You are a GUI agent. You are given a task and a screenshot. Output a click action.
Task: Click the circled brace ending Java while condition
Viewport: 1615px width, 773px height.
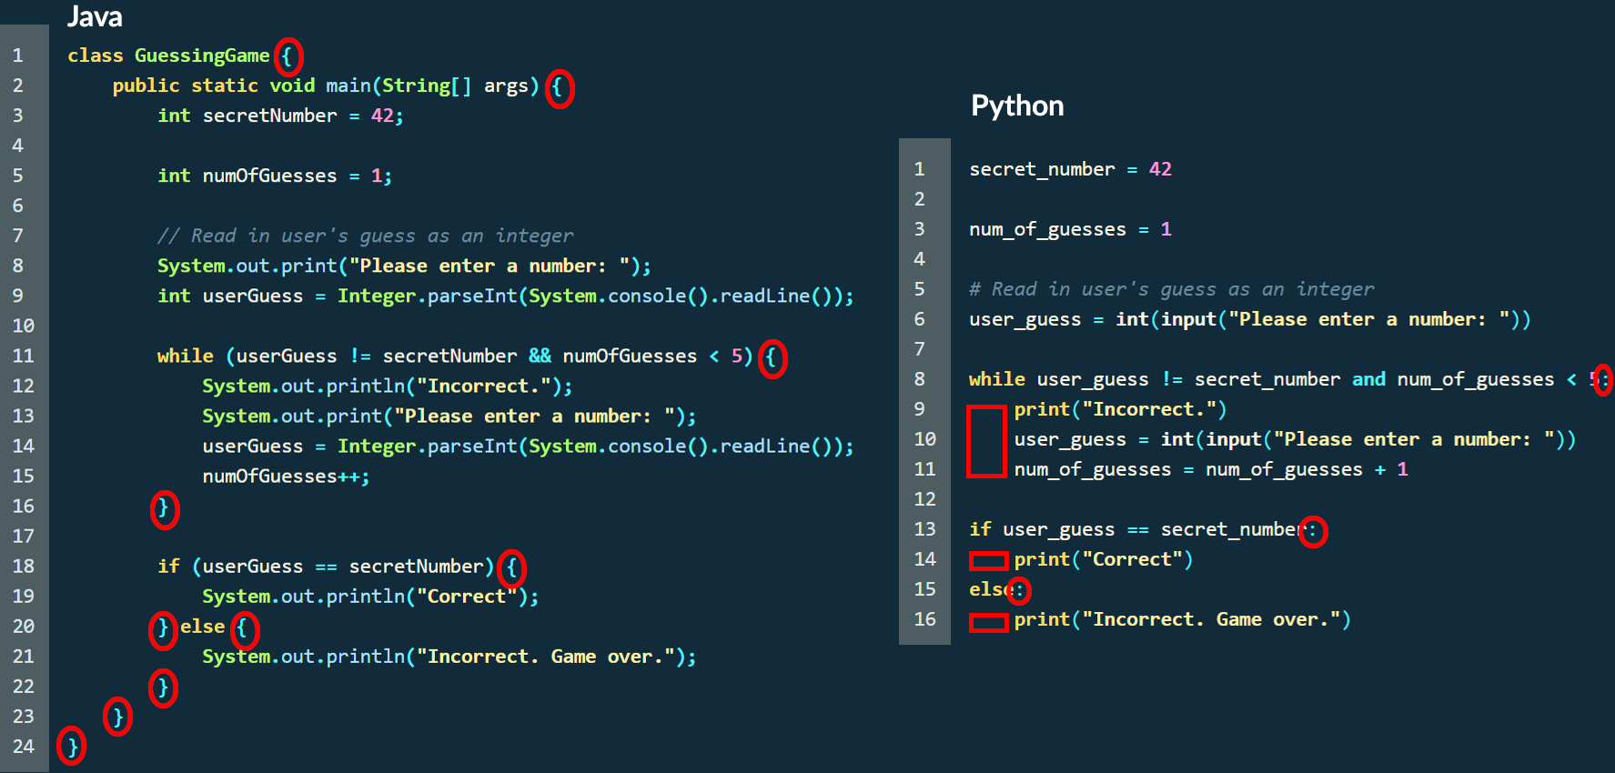point(772,358)
